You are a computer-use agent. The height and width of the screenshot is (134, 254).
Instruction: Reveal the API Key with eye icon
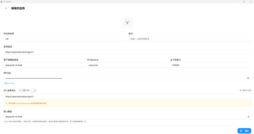pyautogui.click(x=248, y=78)
